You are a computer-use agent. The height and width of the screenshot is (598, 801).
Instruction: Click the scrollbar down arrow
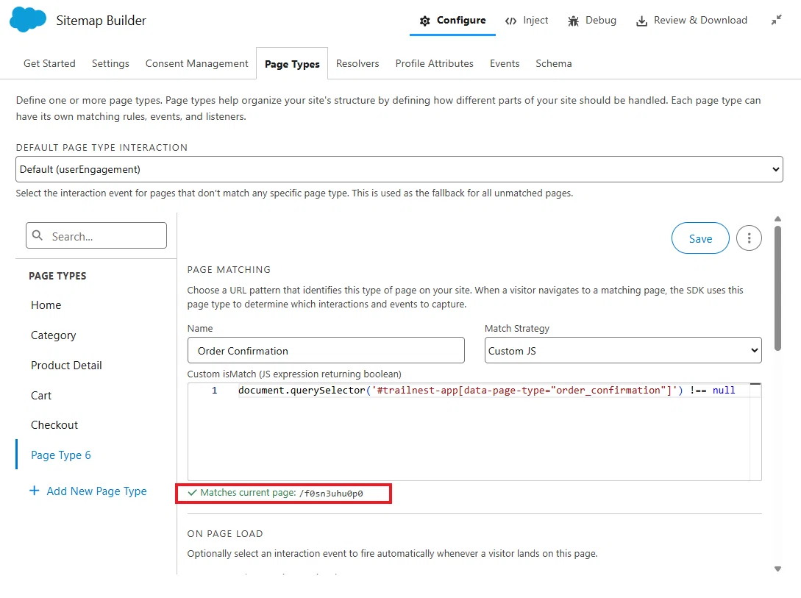[777, 569]
